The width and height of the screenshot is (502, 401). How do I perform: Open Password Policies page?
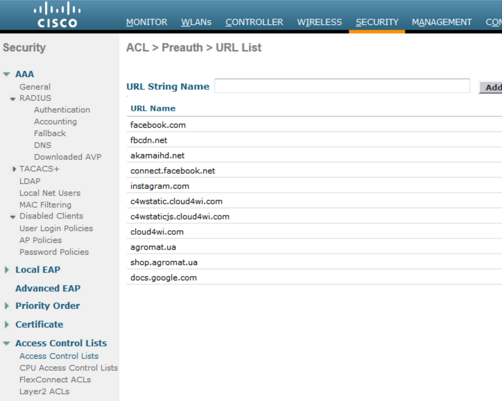pos(54,252)
